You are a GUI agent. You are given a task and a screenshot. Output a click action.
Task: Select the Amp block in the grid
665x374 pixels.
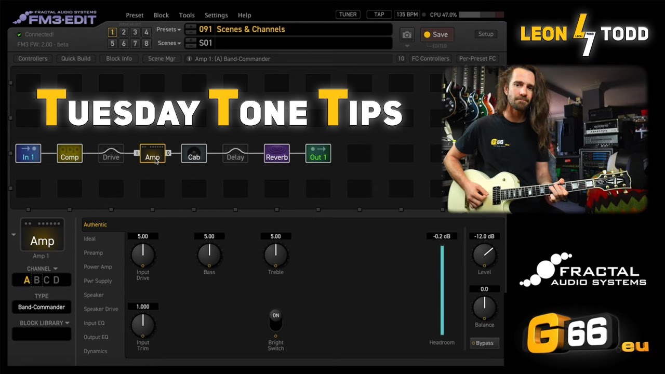click(153, 153)
